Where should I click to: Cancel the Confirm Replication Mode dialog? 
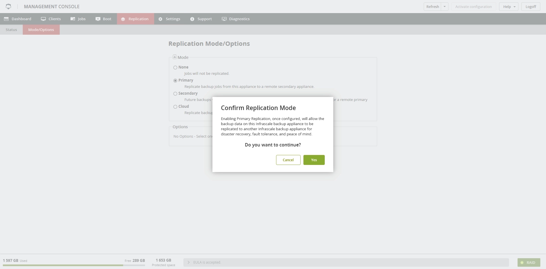click(288, 160)
